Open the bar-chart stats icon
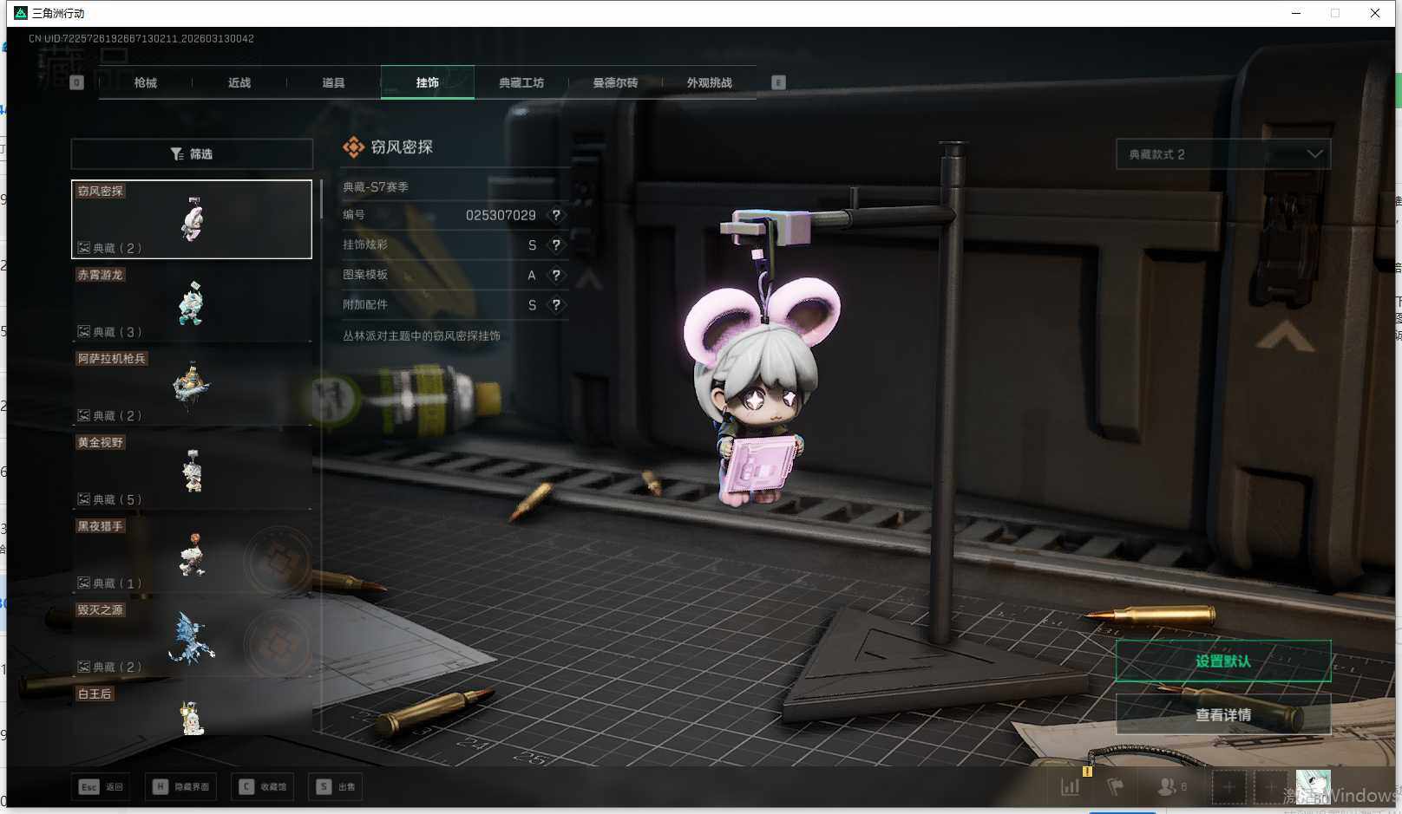Image resolution: width=1402 pixels, height=814 pixels. 1071,787
